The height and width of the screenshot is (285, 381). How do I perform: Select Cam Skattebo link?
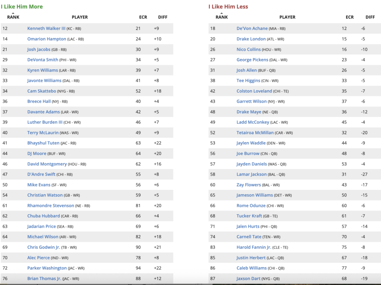[42, 91]
